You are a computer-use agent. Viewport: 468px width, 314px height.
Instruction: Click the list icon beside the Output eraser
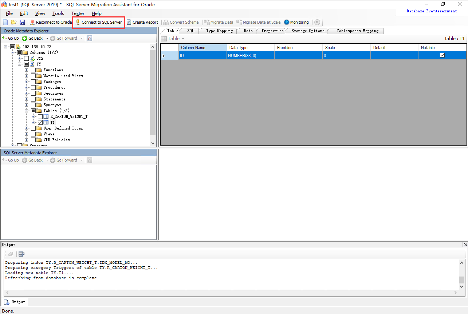point(21,254)
